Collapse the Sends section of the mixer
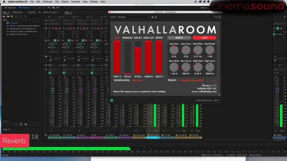Screen dimensions: 287x161 coord(44,40)
